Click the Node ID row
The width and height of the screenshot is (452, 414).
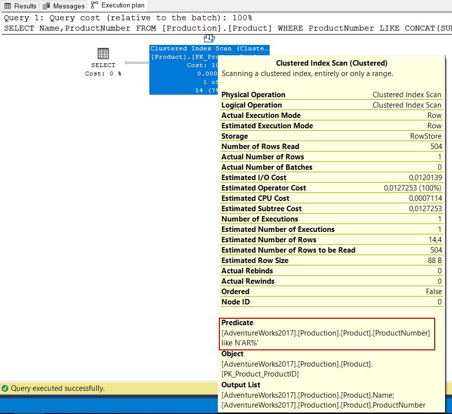pos(332,302)
